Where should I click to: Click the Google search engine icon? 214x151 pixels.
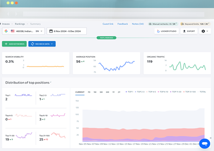click(x=6, y=31)
